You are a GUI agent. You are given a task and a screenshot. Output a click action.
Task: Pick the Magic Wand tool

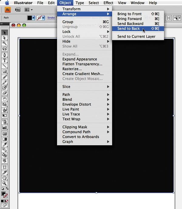(5, 43)
